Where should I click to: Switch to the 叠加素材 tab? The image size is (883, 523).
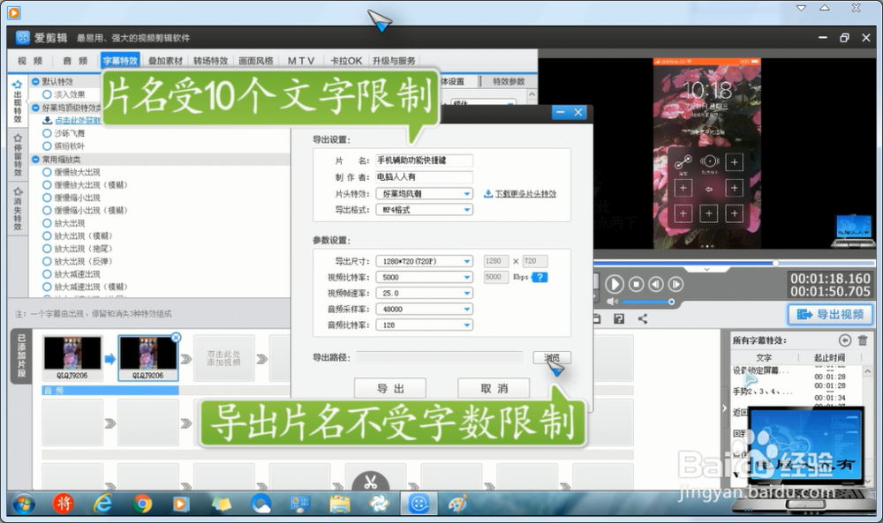[x=166, y=61]
